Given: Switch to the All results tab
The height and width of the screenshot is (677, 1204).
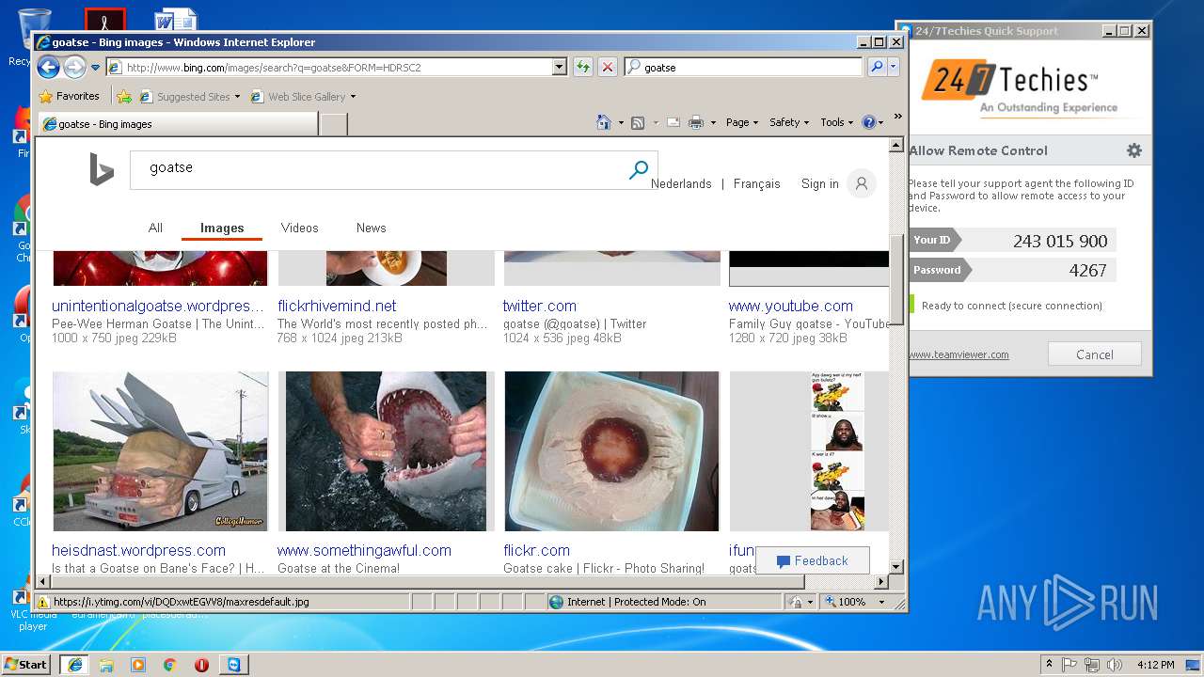Looking at the screenshot, I should click(x=155, y=228).
